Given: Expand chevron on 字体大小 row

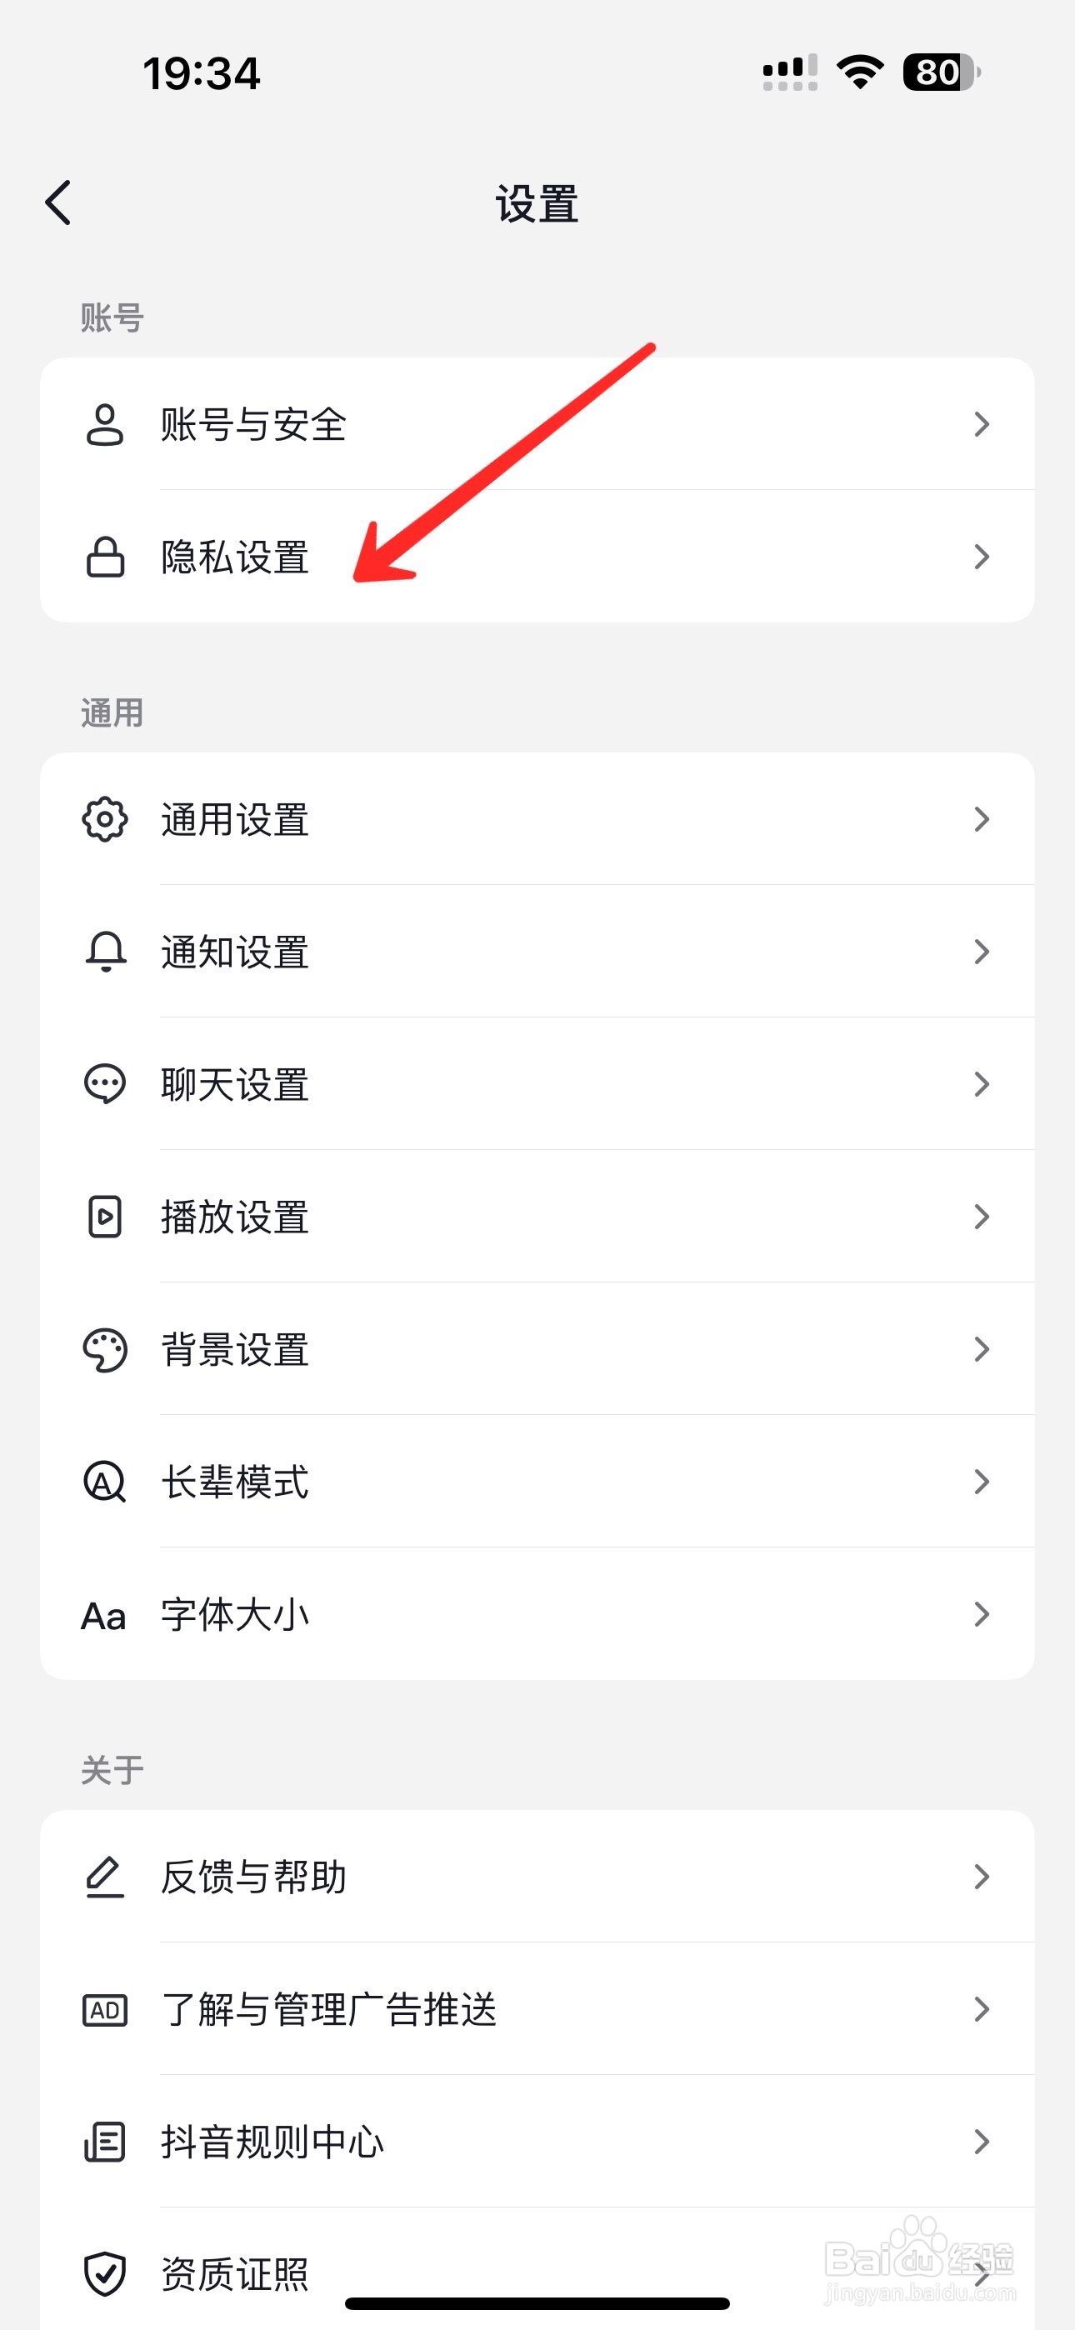Looking at the screenshot, I should pos(981,1614).
